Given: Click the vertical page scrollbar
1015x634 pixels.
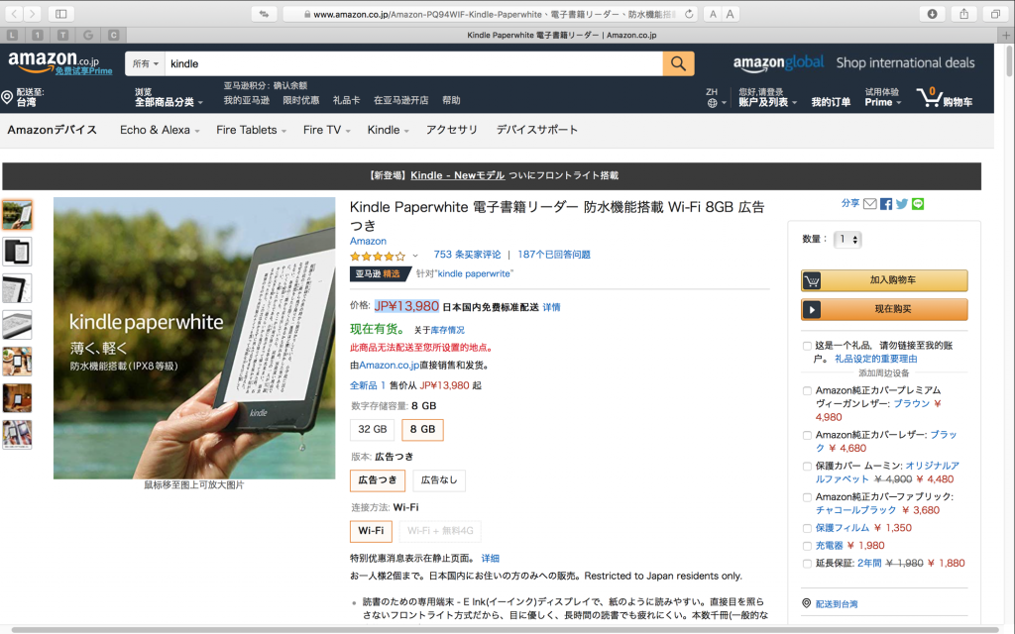Looking at the screenshot, I should tap(1009, 61).
